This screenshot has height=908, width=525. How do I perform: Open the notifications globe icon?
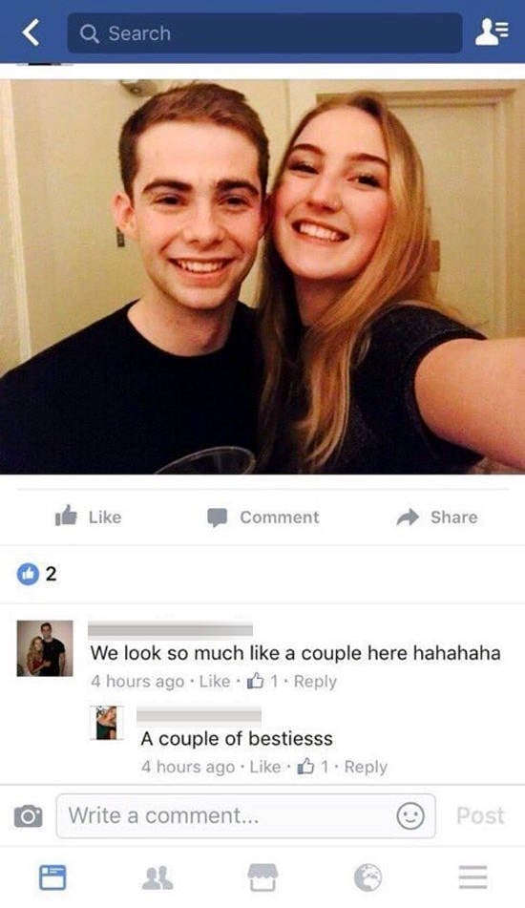pyautogui.click(x=368, y=876)
